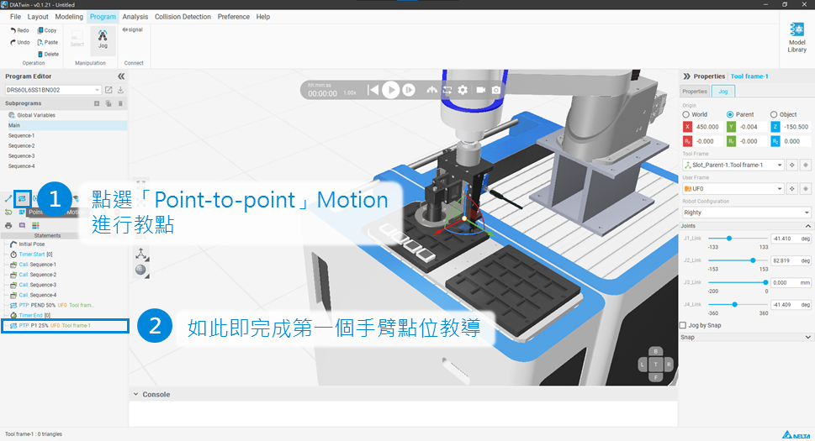Collapse the Console panel
Image resolution: width=815 pixels, height=441 pixels.
tap(135, 394)
